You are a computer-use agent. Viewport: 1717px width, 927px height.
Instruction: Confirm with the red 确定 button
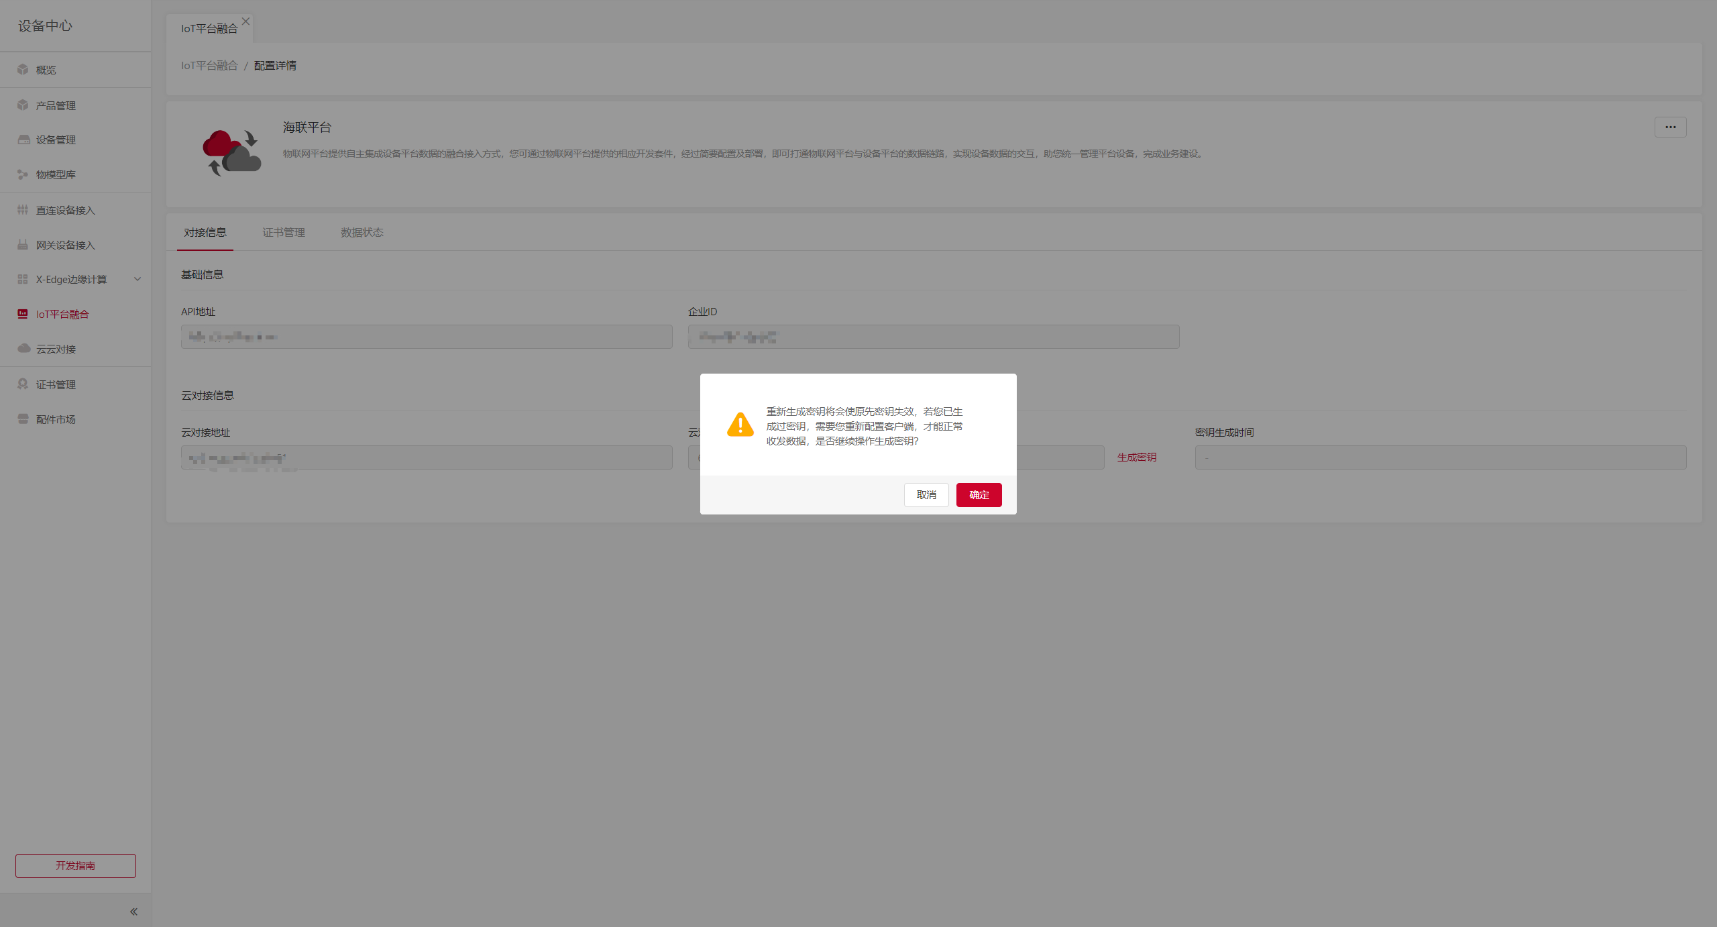[x=979, y=495]
